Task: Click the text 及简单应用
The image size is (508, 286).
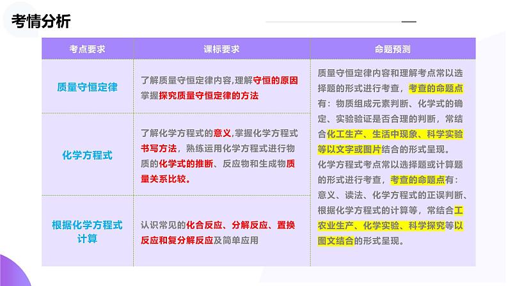Action: click(x=236, y=240)
